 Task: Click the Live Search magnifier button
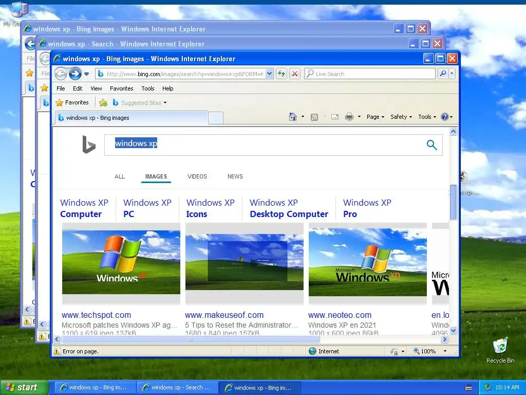click(x=443, y=74)
